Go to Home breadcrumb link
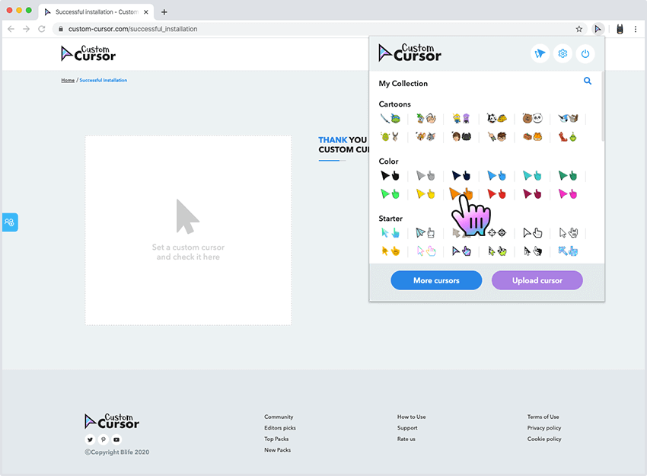 click(x=68, y=80)
